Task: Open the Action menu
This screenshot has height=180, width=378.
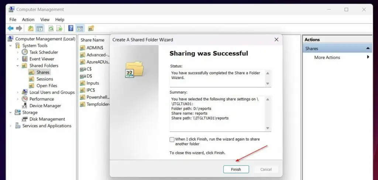Action: tap(28, 19)
